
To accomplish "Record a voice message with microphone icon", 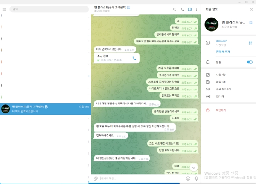I will click(x=197, y=178).
